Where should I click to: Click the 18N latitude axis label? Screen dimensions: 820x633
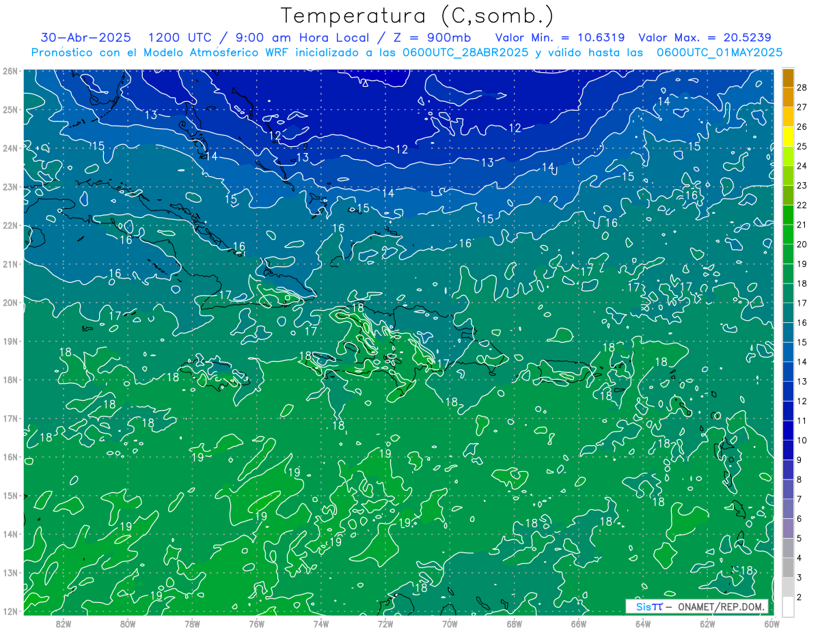click(x=10, y=380)
